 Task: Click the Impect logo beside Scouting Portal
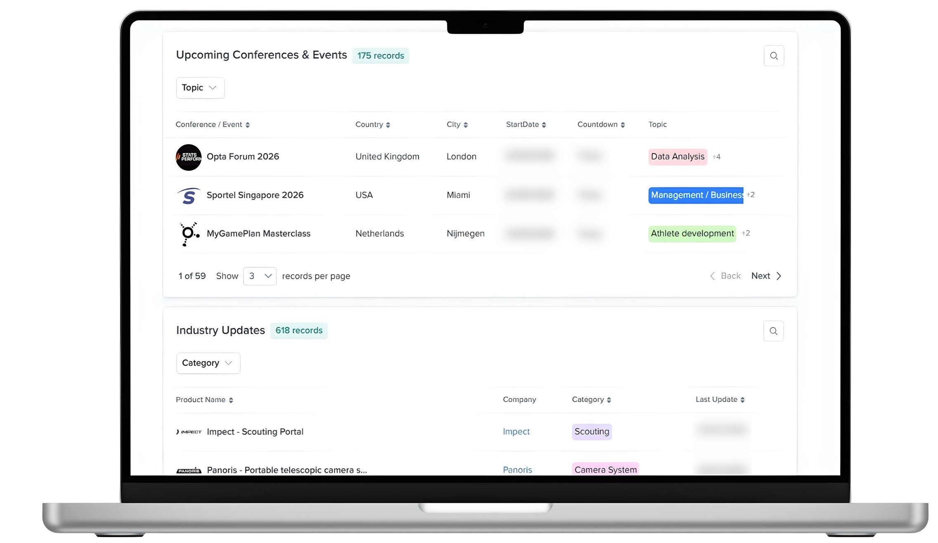coord(188,432)
